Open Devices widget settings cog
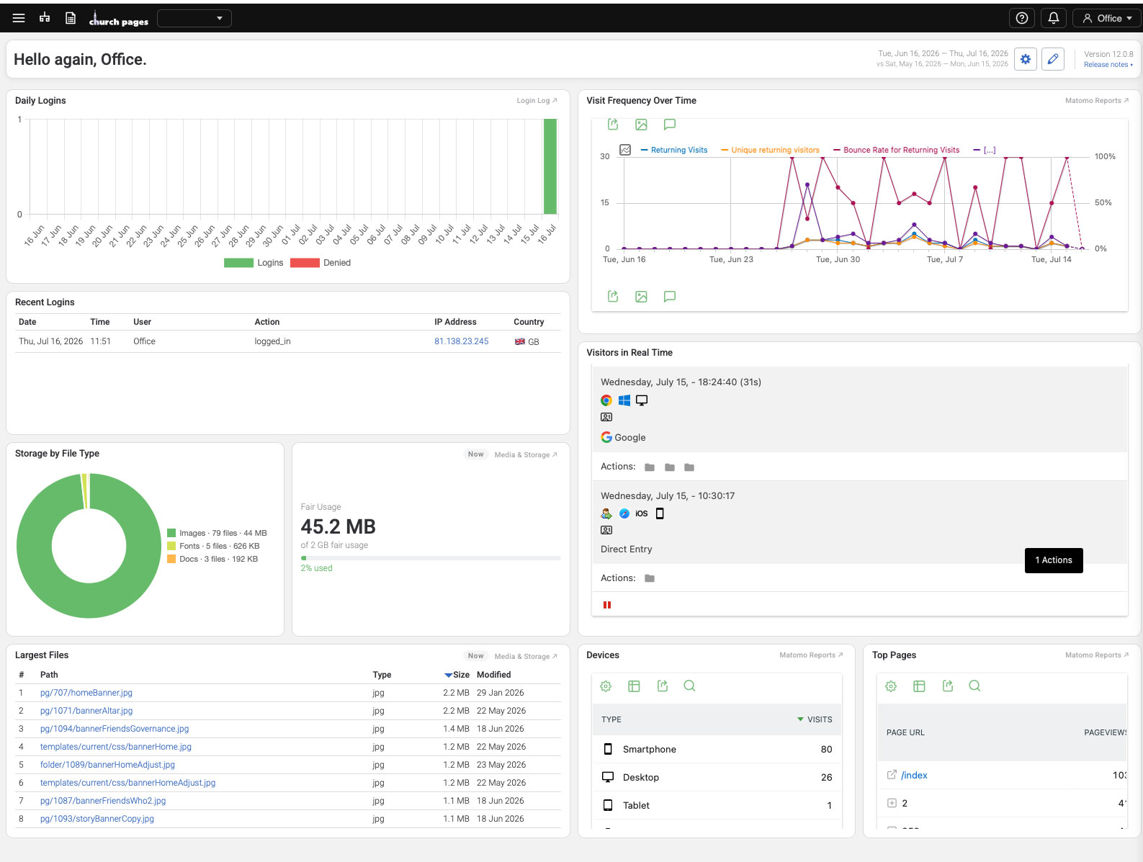Viewport: 1143px width, 862px height. point(606,686)
